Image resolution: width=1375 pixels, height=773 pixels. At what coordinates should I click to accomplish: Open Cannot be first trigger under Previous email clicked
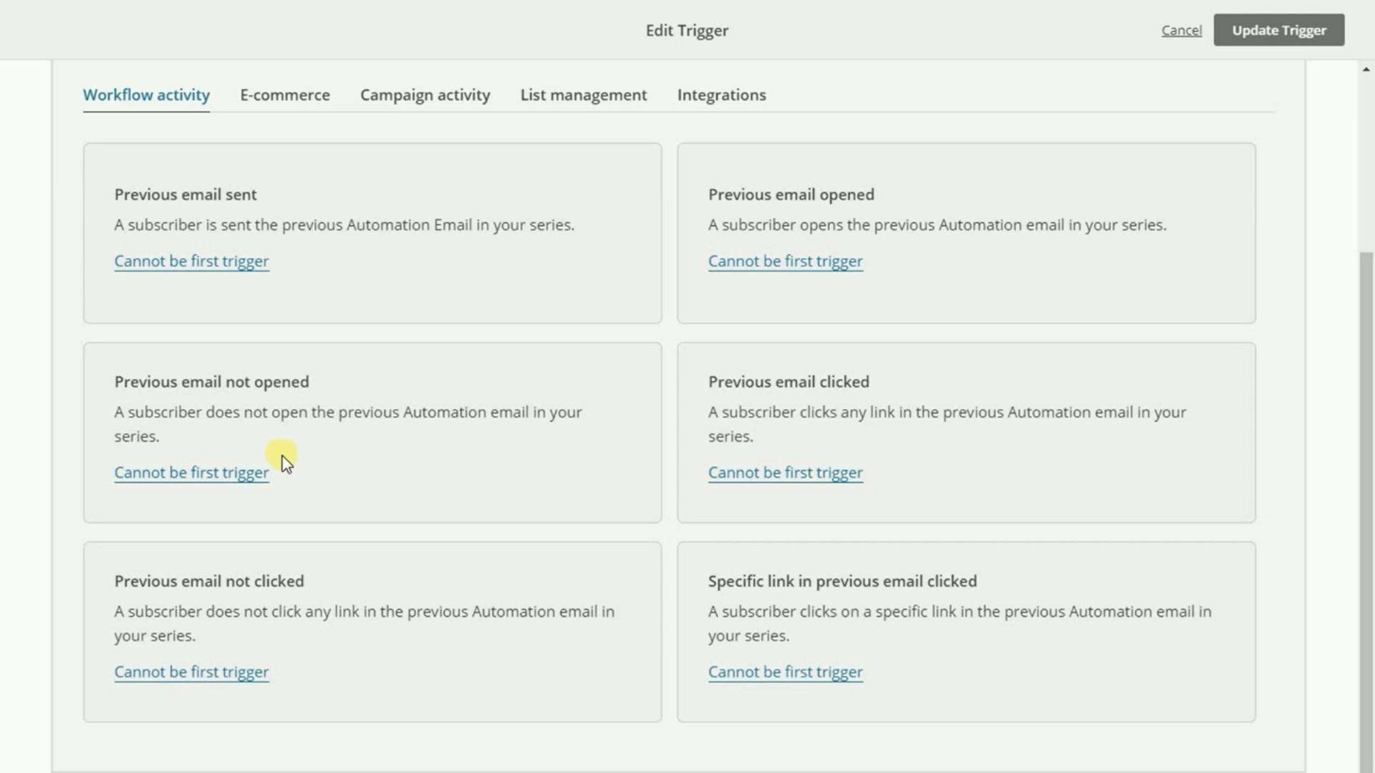click(786, 472)
